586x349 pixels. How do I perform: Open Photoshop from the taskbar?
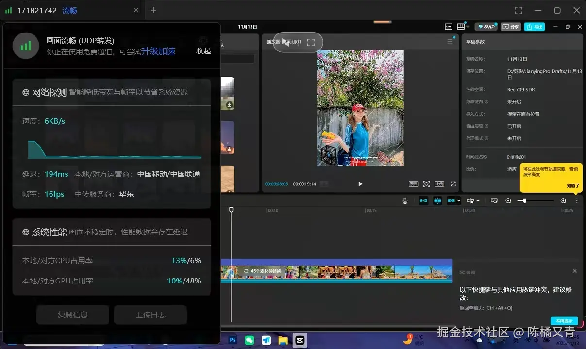coord(233,340)
